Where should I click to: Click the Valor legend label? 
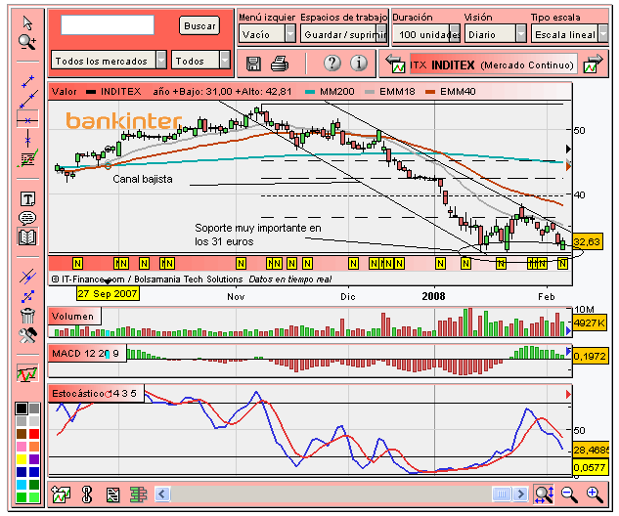[x=65, y=92]
